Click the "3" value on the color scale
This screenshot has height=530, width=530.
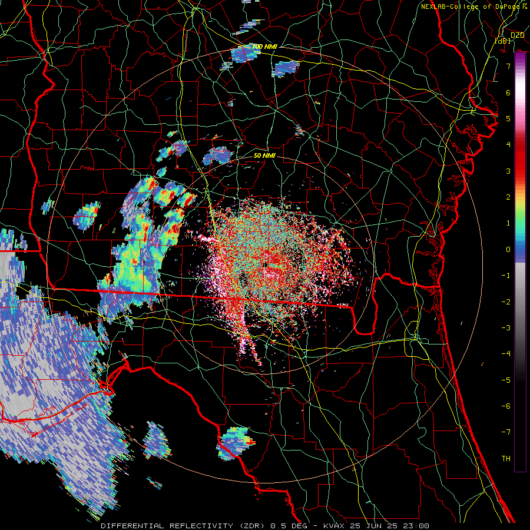(x=508, y=171)
